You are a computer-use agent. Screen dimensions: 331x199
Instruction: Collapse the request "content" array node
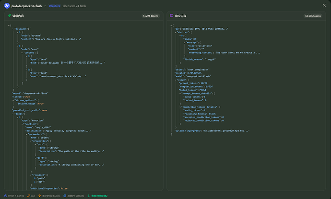point(22,53)
